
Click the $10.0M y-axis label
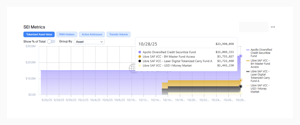[x=30, y=79]
